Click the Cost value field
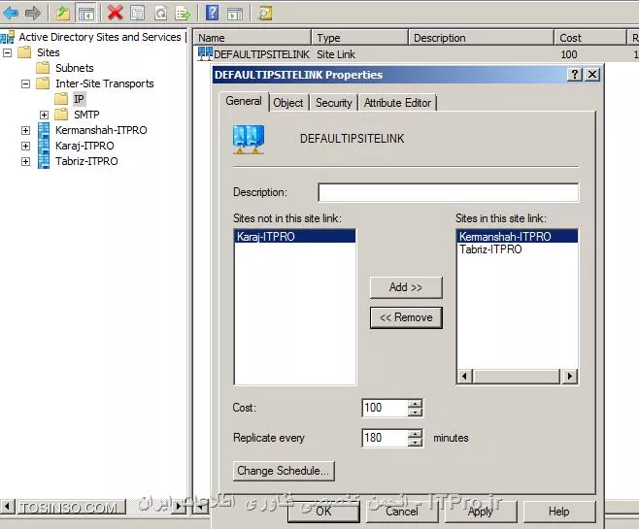Image resolution: width=639 pixels, height=529 pixels. (385, 408)
